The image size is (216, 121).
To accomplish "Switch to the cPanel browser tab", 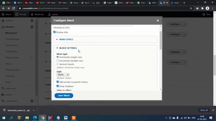I will [x=130, y=3].
